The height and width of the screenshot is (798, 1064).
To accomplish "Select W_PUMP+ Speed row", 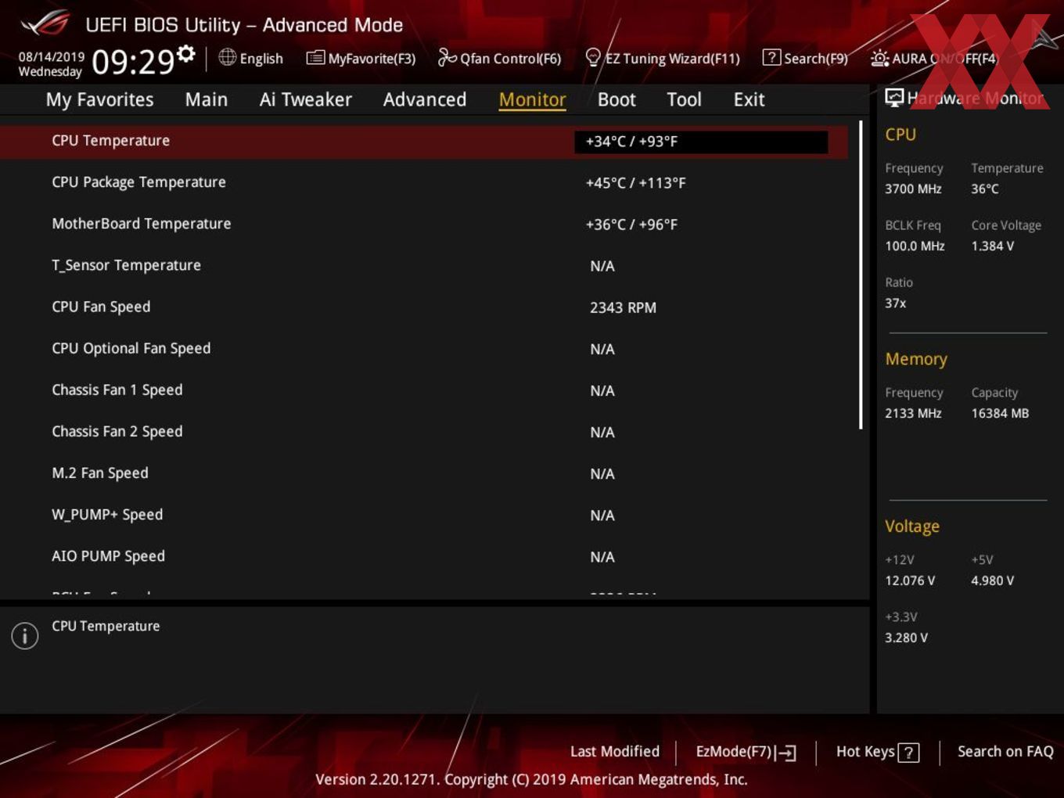I will (424, 514).
